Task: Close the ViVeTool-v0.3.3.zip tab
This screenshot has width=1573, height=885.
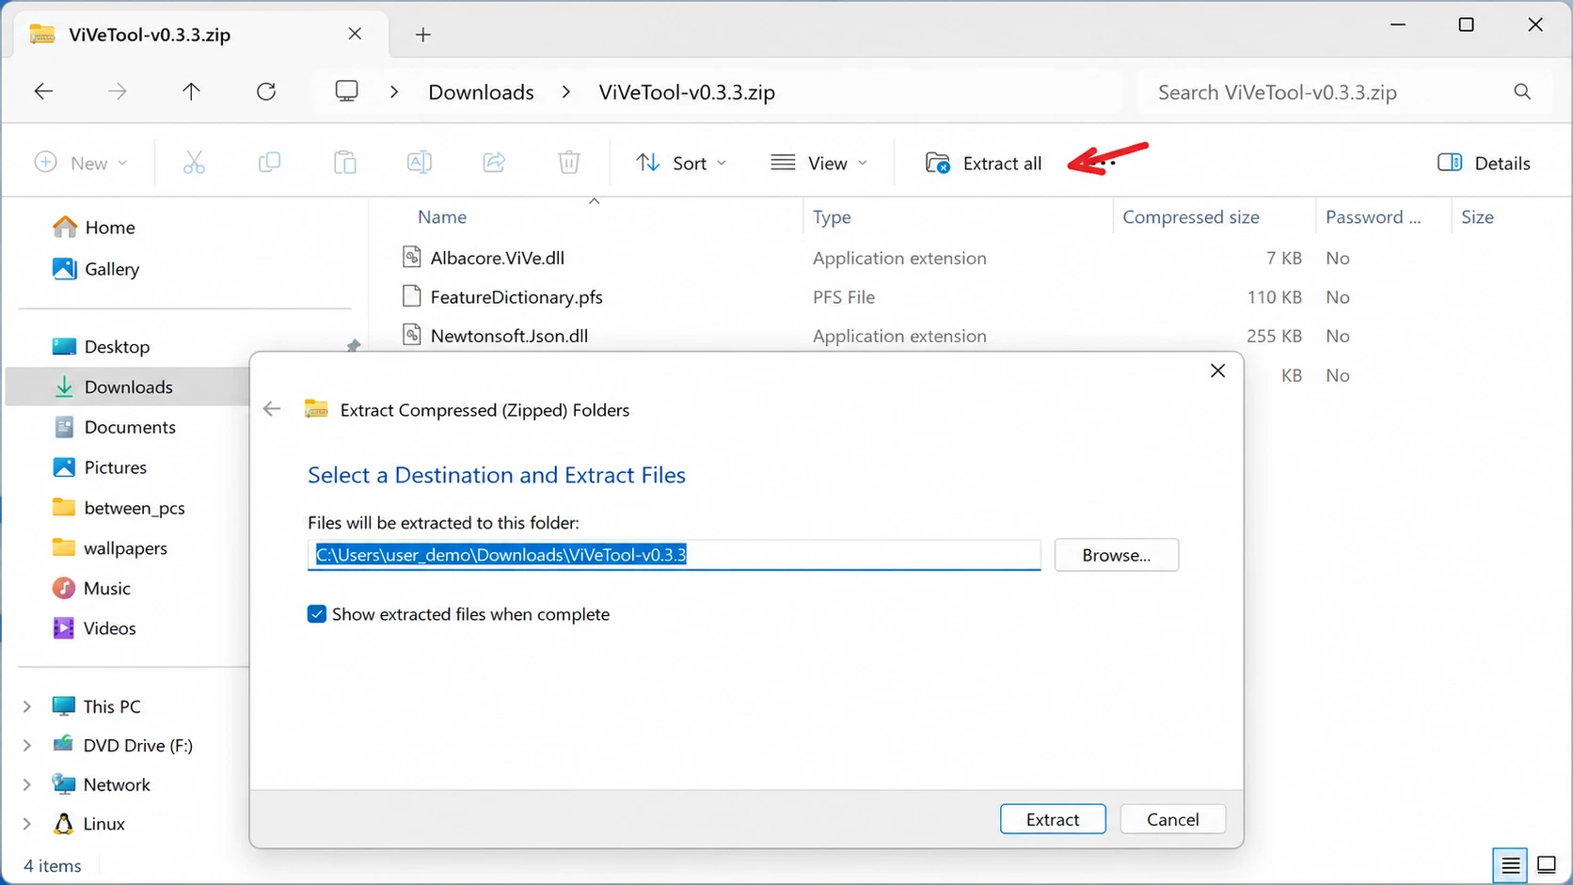Action: (x=355, y=34)
